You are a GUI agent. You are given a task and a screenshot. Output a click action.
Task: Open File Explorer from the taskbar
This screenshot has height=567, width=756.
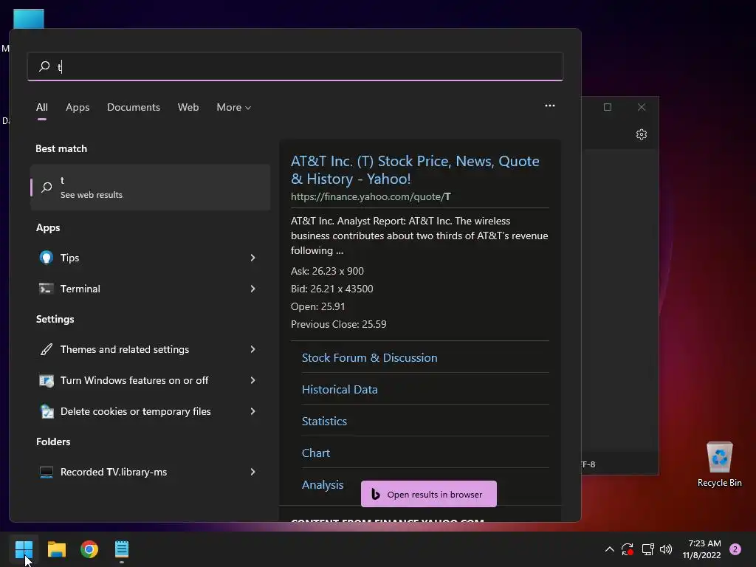pyautogui.click(x=56, y=549)
